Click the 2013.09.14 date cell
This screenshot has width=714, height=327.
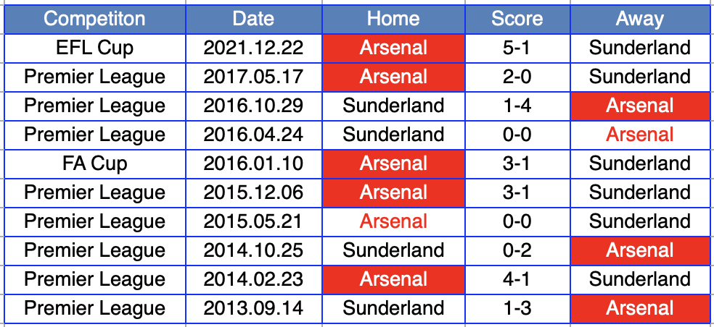pyautogui.click(x=253, y=308)
